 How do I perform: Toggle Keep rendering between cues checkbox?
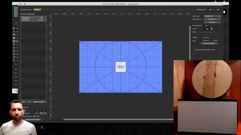(193, 49)
